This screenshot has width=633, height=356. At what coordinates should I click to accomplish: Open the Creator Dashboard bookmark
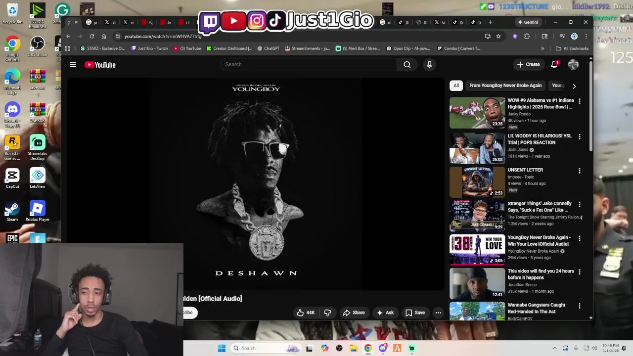click(x=229, y=48)
